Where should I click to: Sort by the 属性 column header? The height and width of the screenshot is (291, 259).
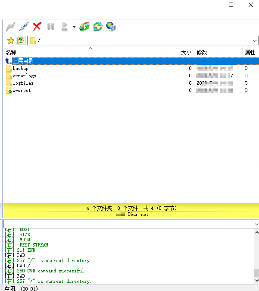coord(251,52)
